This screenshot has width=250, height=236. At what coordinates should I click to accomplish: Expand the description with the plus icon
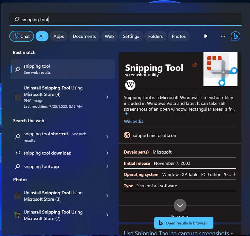(127, 114)
